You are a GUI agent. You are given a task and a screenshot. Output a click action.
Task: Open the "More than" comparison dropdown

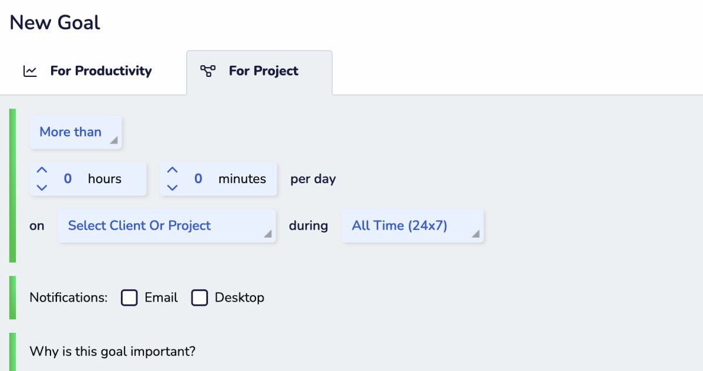click(x=75, y=132)
